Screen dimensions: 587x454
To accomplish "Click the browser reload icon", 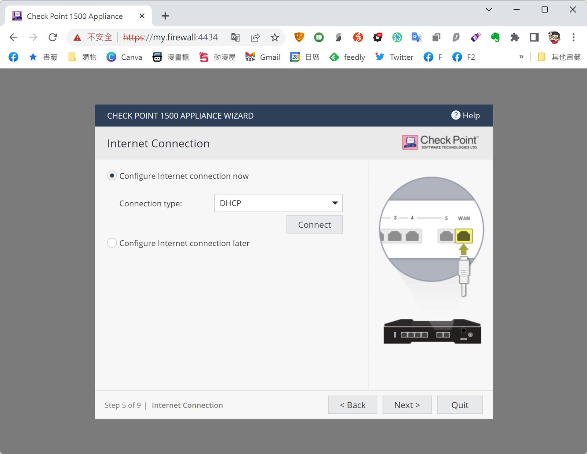I will (53, 37).
